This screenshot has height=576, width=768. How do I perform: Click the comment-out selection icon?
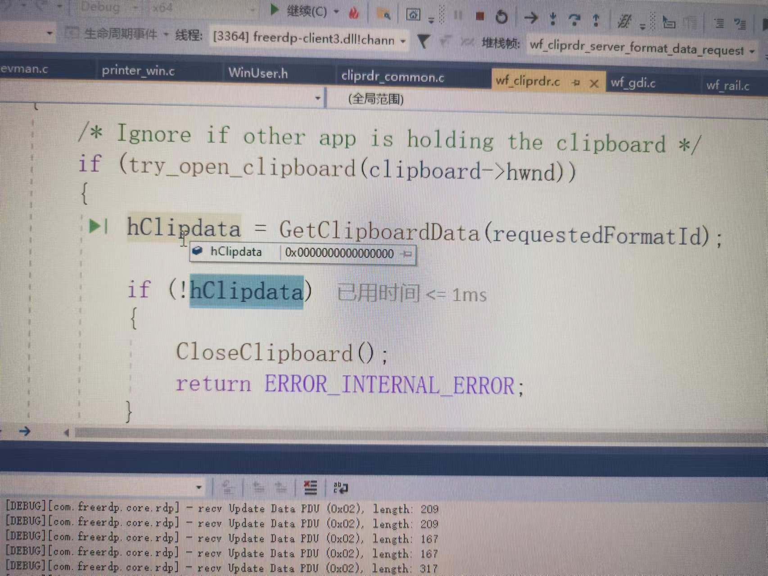coord(740,24)
